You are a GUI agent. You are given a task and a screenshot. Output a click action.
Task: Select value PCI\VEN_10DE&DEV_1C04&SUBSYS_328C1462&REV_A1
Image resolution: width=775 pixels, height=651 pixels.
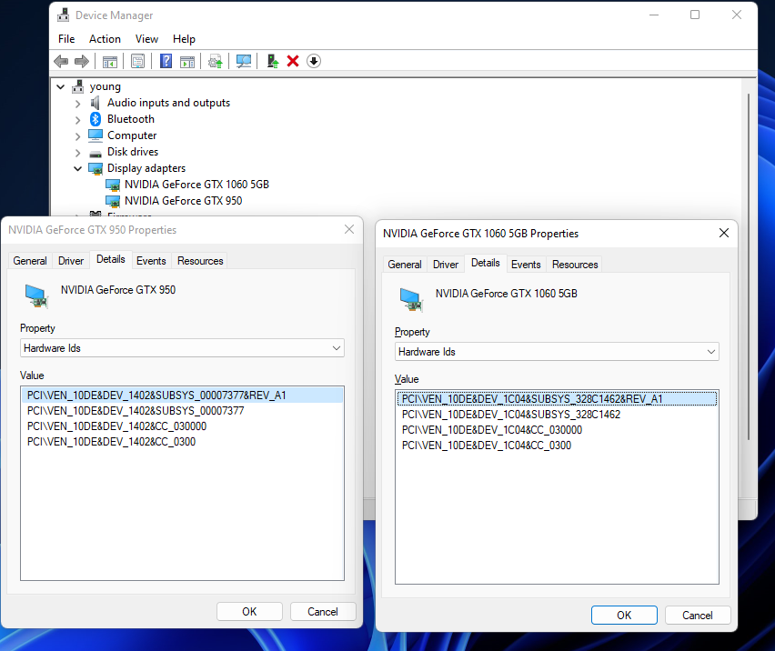pos(557,398)
